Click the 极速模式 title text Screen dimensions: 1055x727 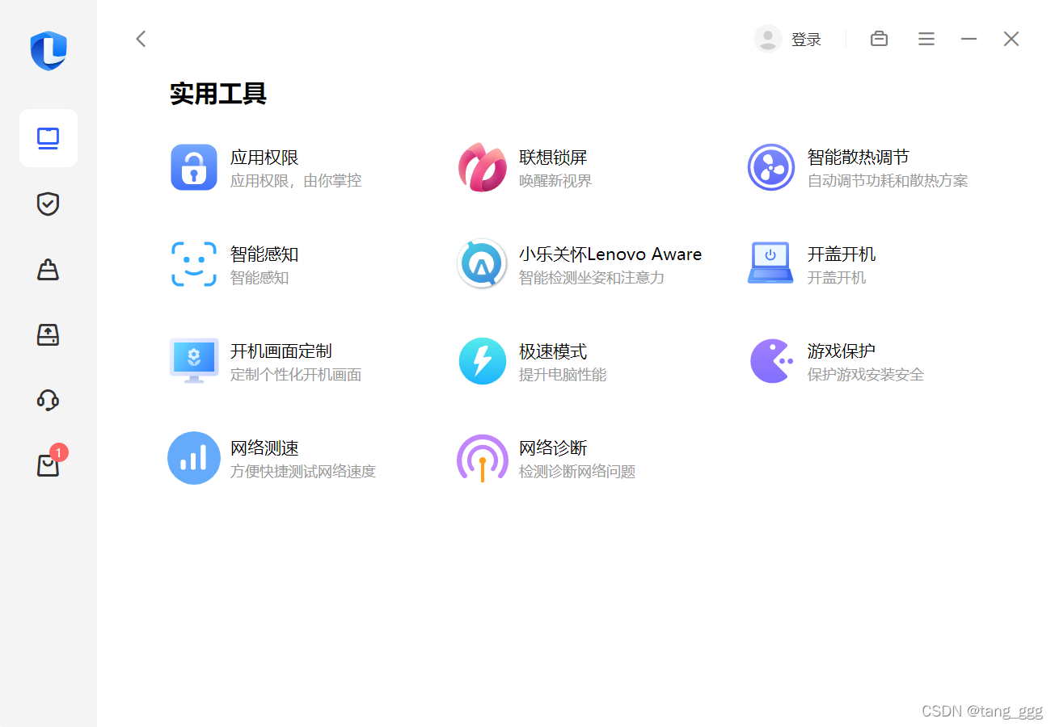click(x=553, y=351)
